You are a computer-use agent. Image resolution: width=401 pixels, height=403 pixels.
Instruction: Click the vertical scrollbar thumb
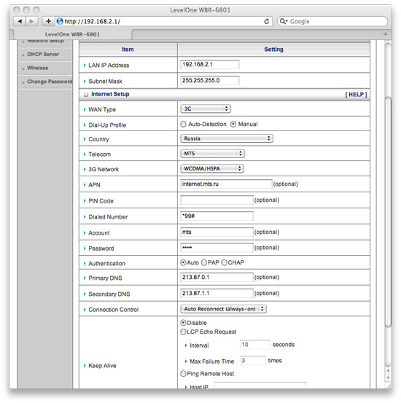tap(388, 212)
